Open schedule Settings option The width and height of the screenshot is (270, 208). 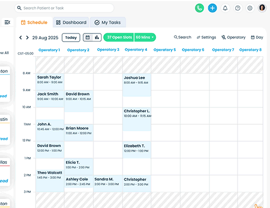click(206, 37)
